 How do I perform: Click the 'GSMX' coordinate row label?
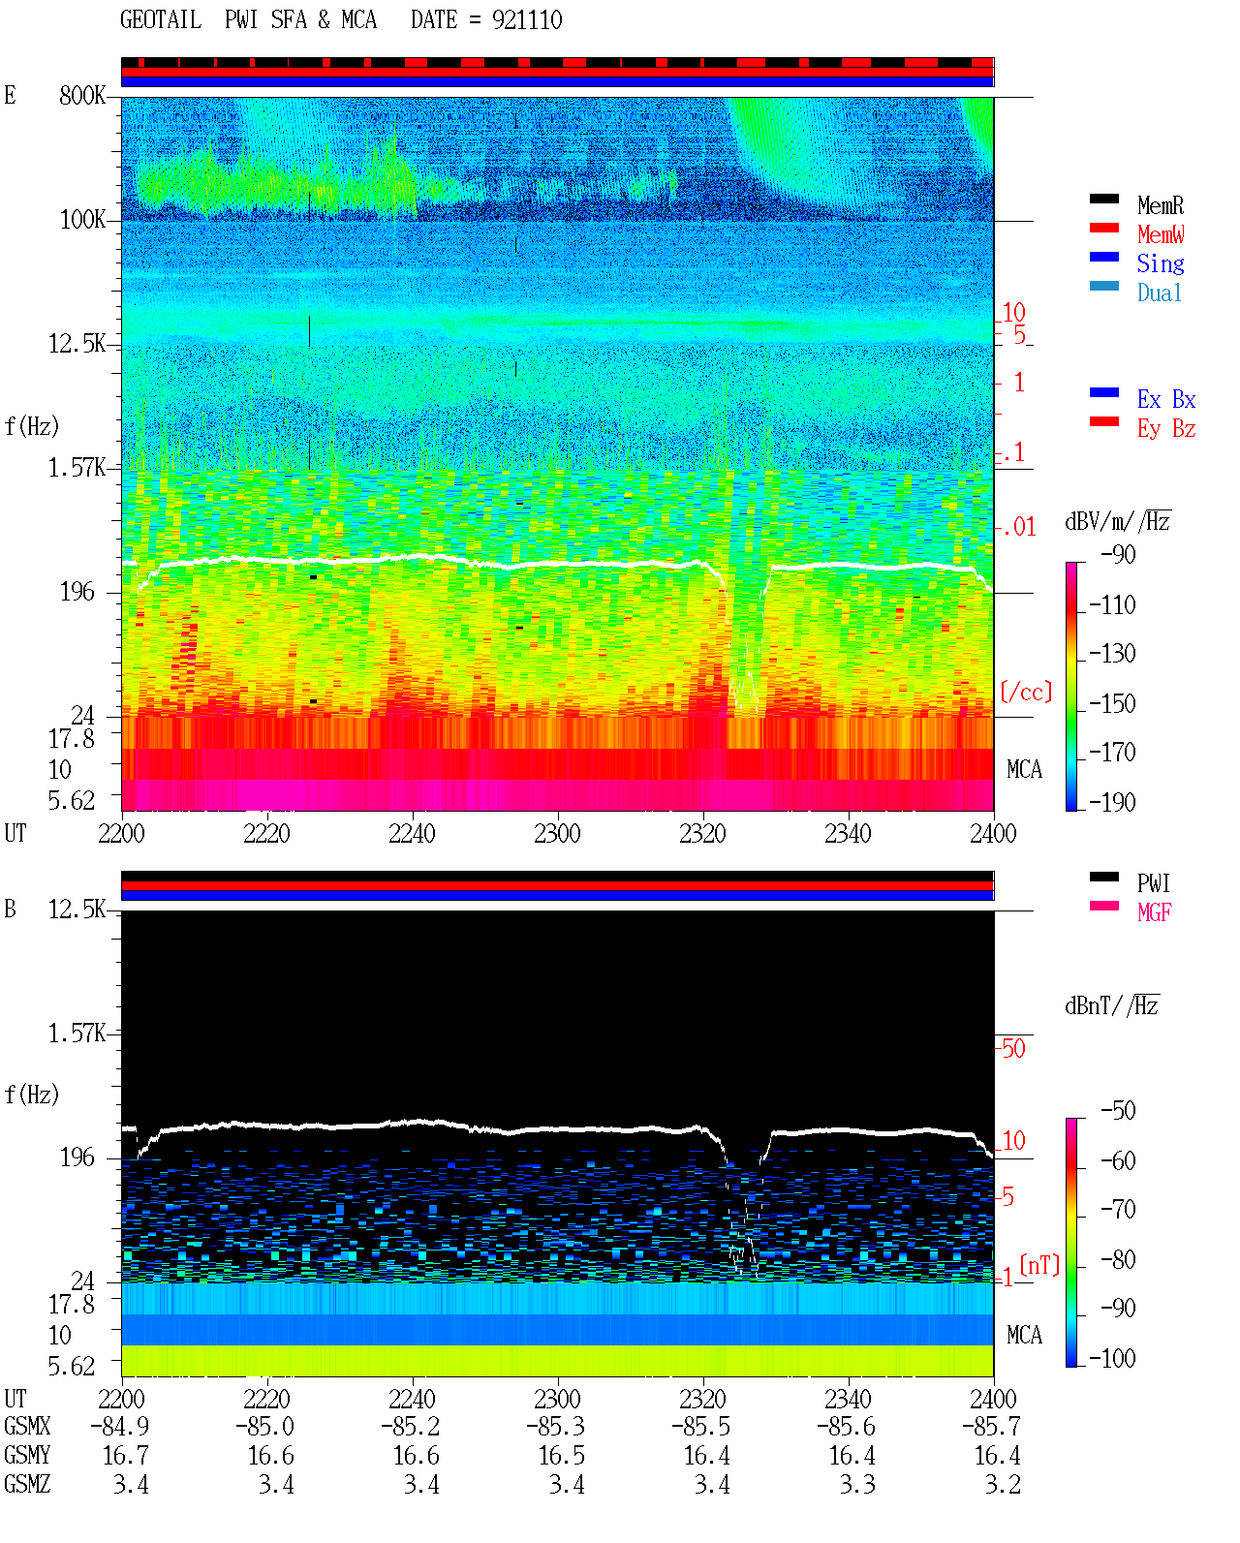27,1427
